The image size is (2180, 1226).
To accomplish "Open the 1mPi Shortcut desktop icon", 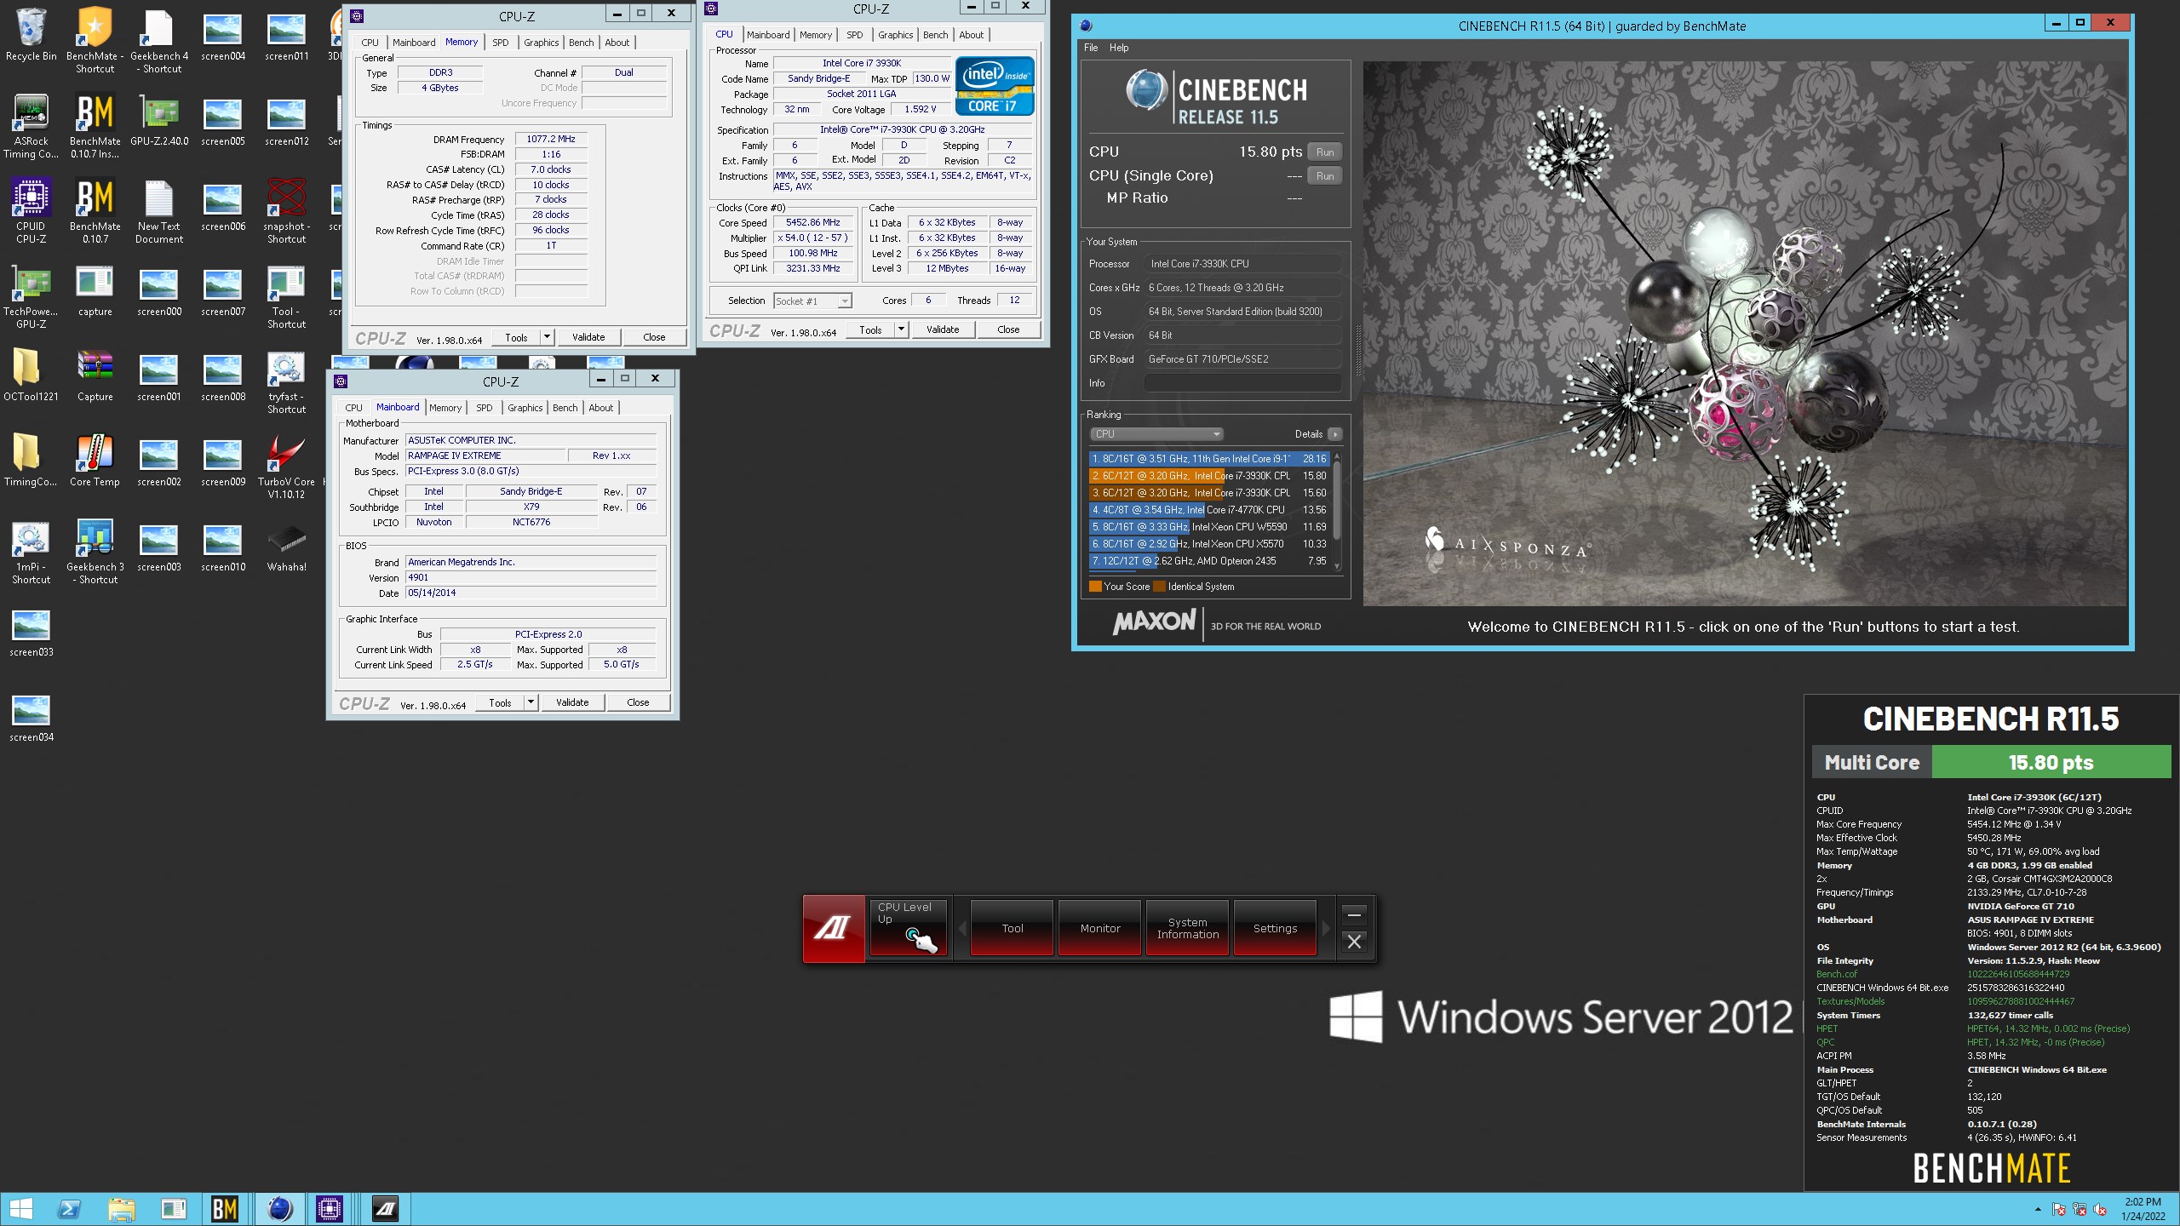I will pos(31,551).
